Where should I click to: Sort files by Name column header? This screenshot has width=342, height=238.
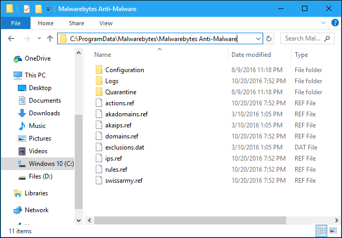(103, 55)
